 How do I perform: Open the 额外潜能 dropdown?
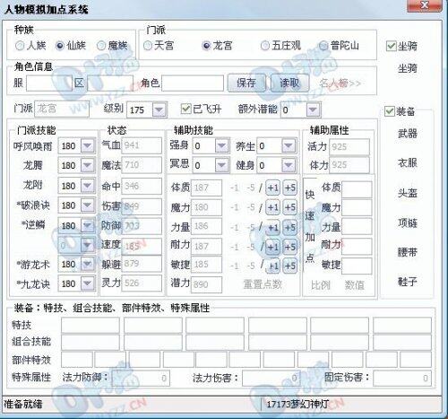313,109
